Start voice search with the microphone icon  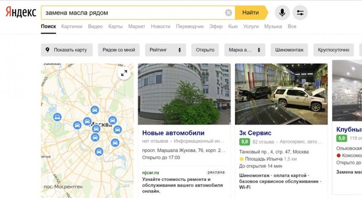pos(282,13)
